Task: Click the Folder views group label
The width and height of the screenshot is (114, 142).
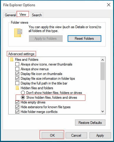Action: coord(19,23)
